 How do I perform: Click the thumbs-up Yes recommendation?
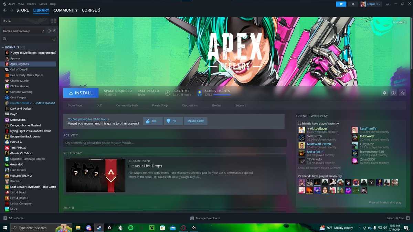[x=153, y=121]
